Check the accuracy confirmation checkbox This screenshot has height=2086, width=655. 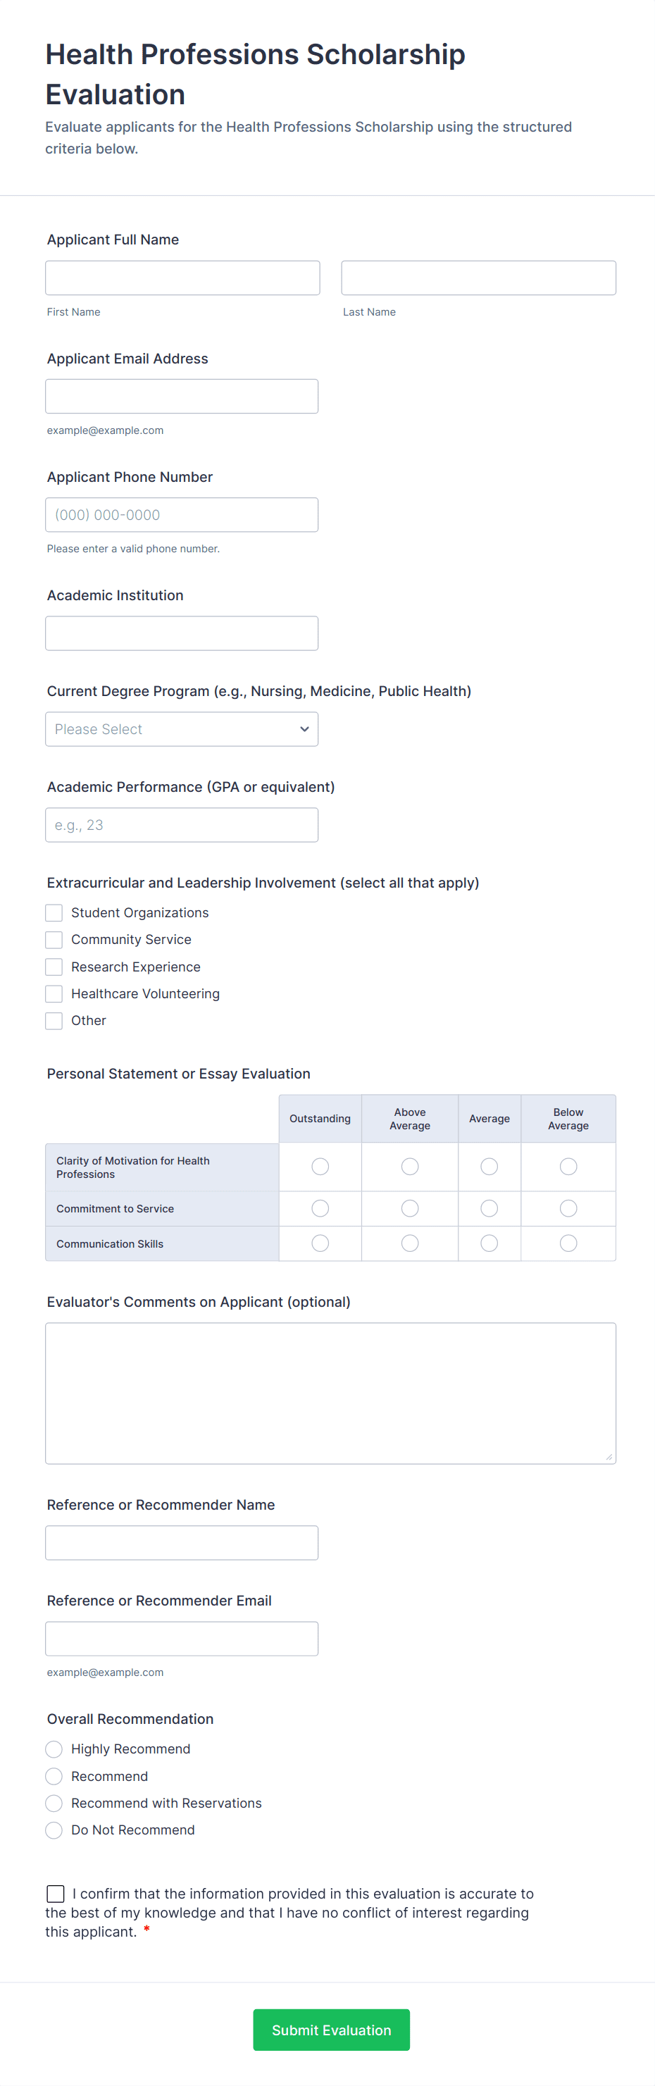click(56, 1893)
